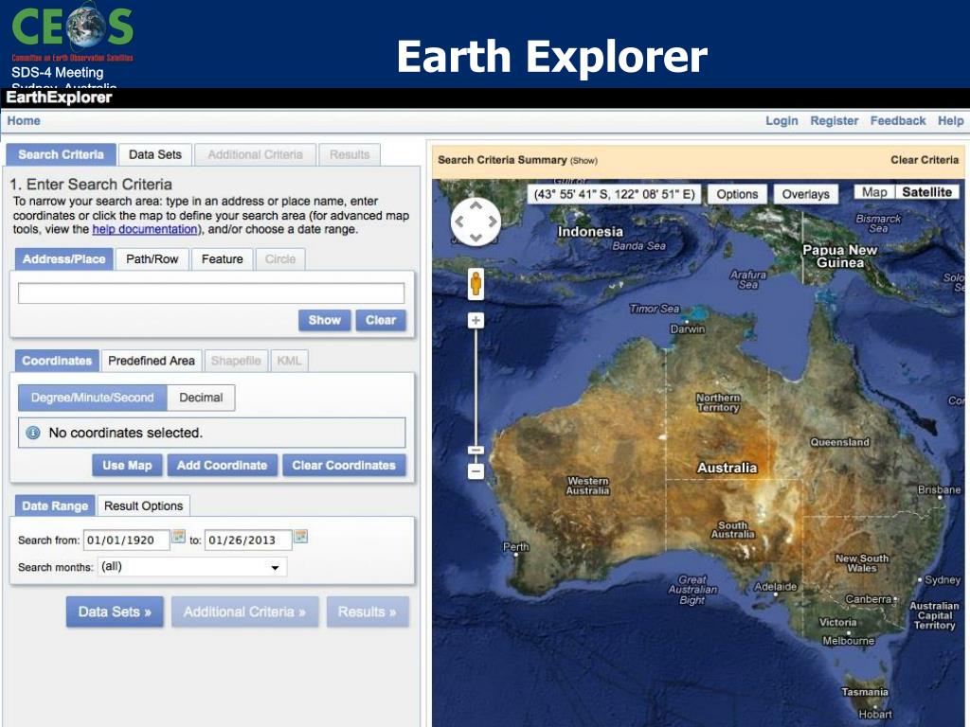The width and height of the screenshot is (970, 727).
Task: Click the Show address button
Action: pyautogui.click(x=325, y=320)
